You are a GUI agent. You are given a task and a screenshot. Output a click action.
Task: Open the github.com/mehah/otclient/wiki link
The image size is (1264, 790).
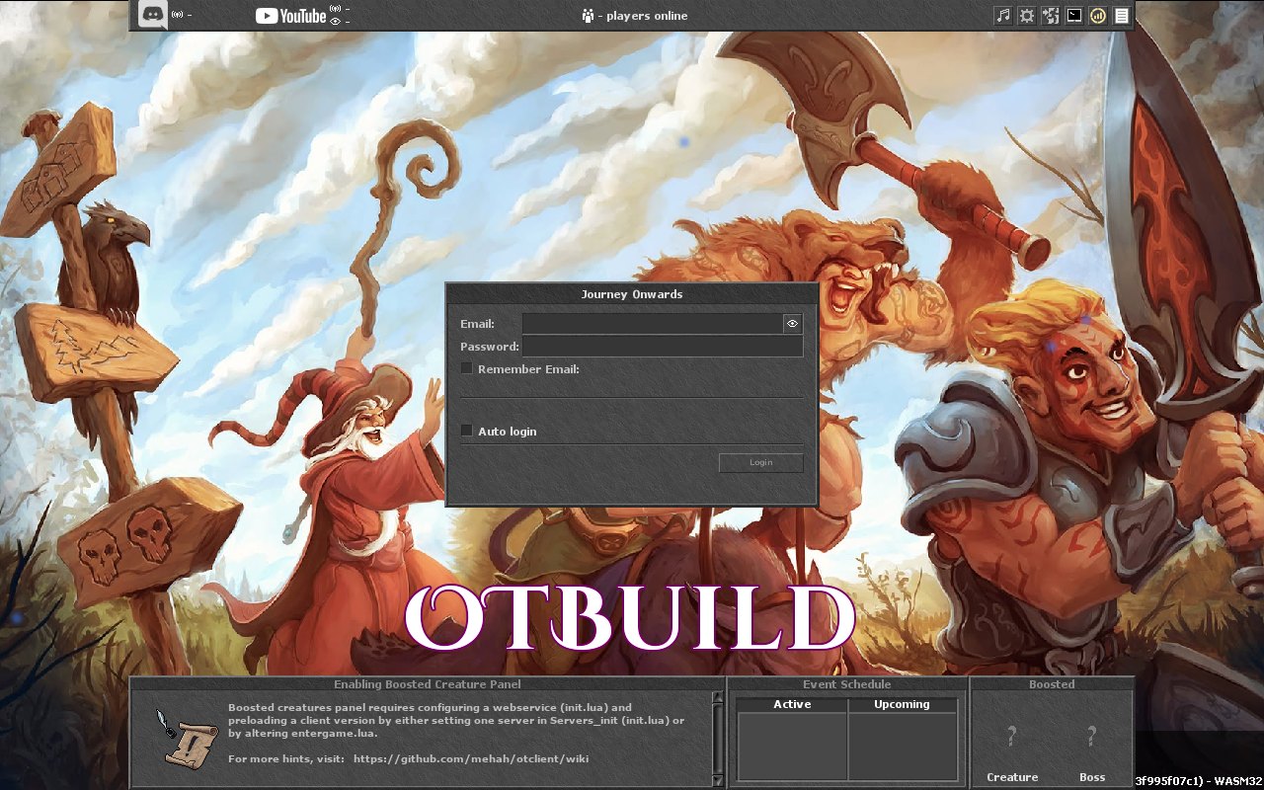click(471, 758)
